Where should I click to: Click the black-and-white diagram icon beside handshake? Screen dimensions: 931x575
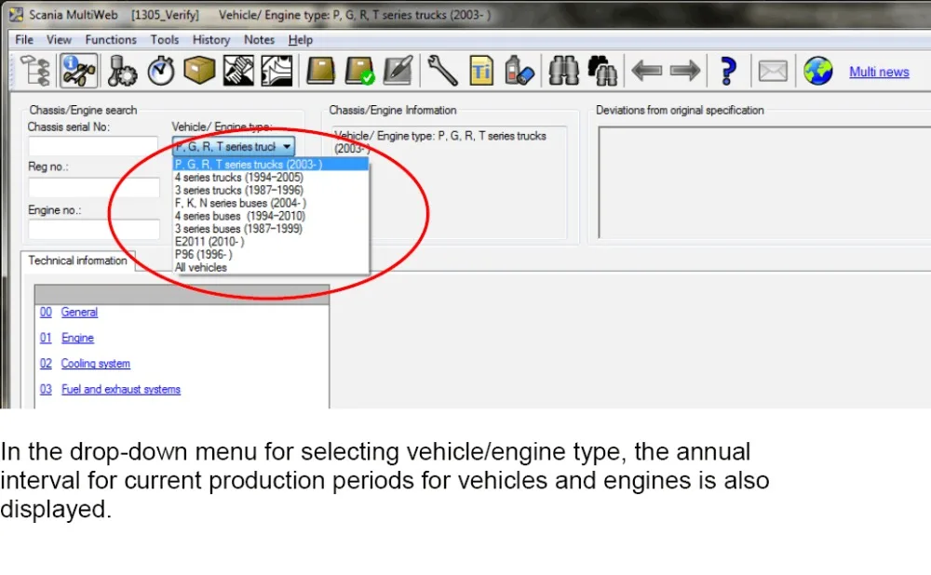[277, 72]
